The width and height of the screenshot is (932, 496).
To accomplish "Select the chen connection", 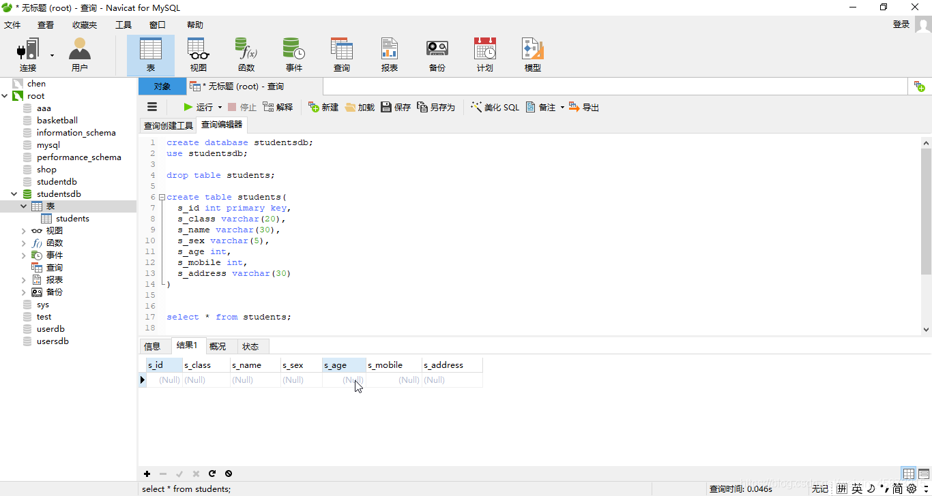I will pyautogui.click(x=36, y=84).
